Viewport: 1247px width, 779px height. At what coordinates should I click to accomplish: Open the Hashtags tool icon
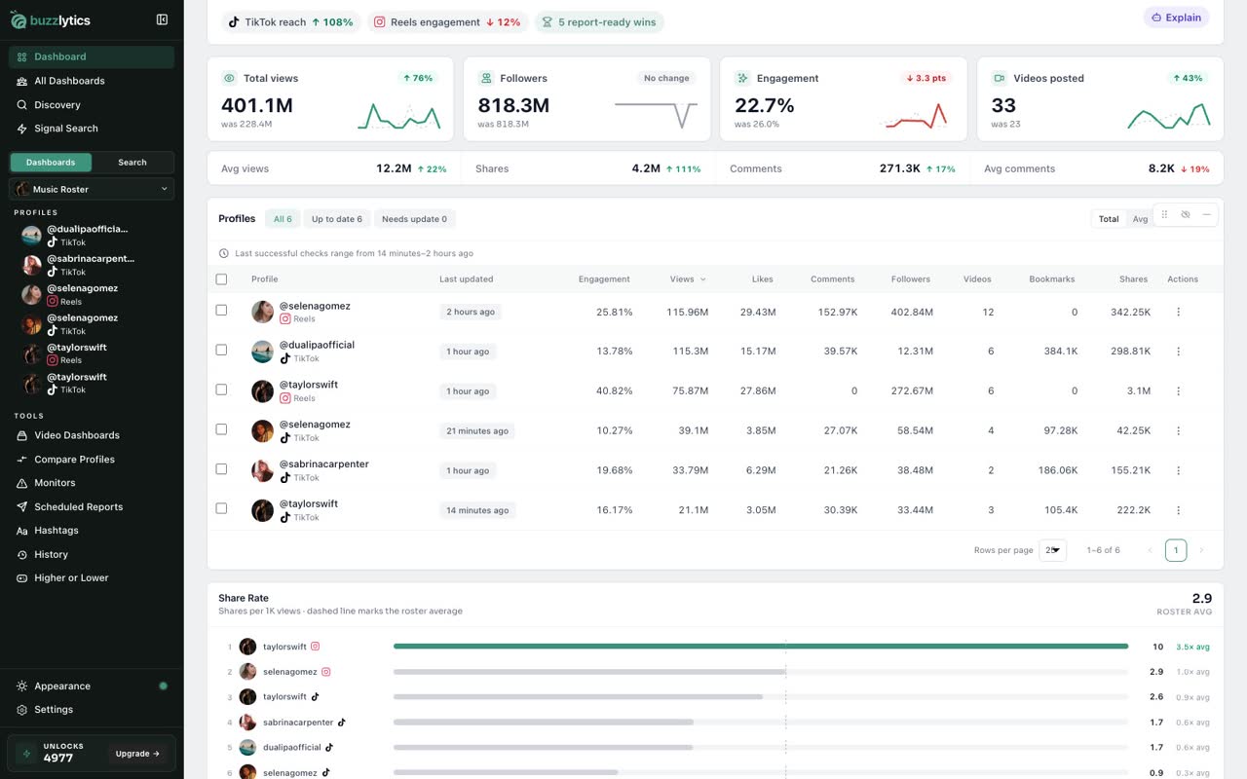click(22, 531)
